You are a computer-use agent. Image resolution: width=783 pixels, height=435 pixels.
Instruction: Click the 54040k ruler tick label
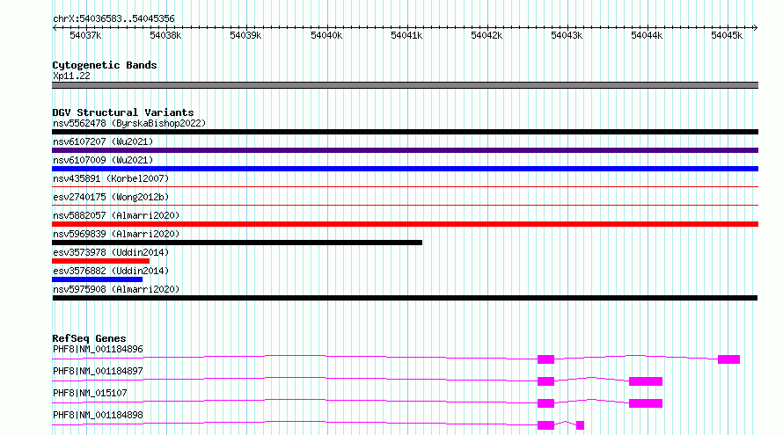click(x=326, y=35)
